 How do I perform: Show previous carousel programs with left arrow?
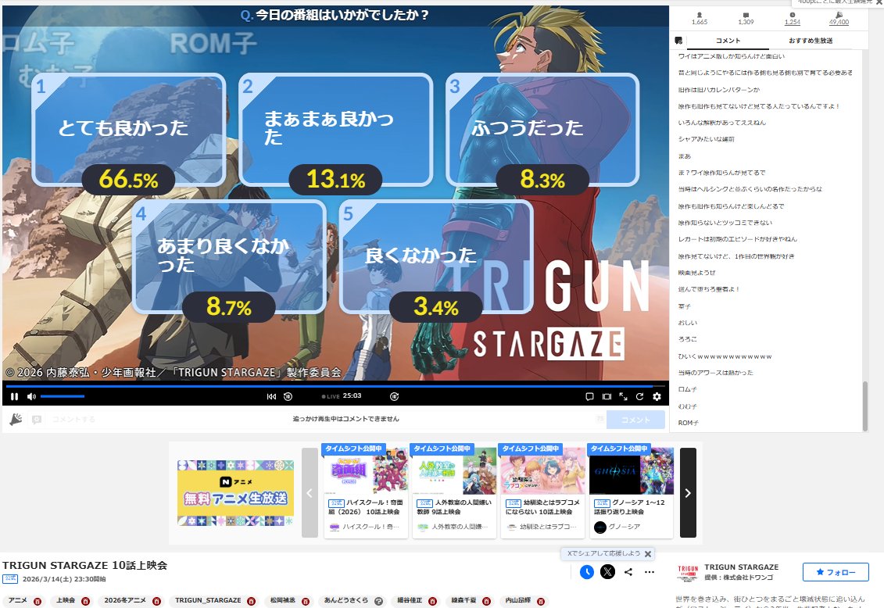310,493
